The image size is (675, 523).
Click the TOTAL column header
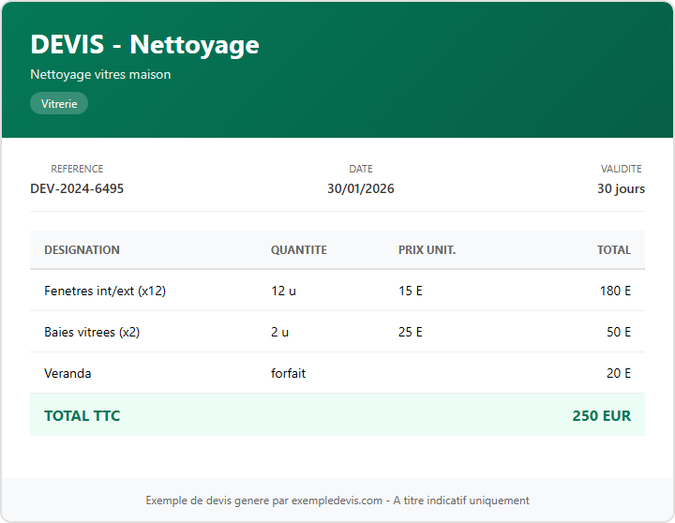point(613,250)
